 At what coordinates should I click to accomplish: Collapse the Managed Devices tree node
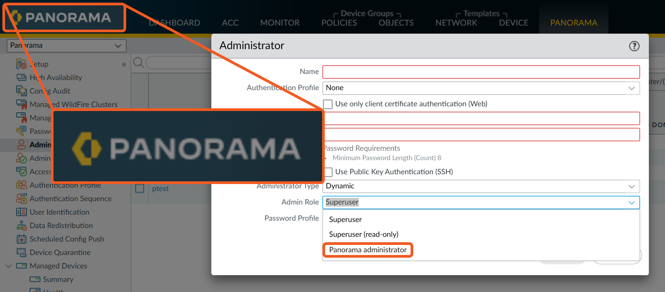9,266
